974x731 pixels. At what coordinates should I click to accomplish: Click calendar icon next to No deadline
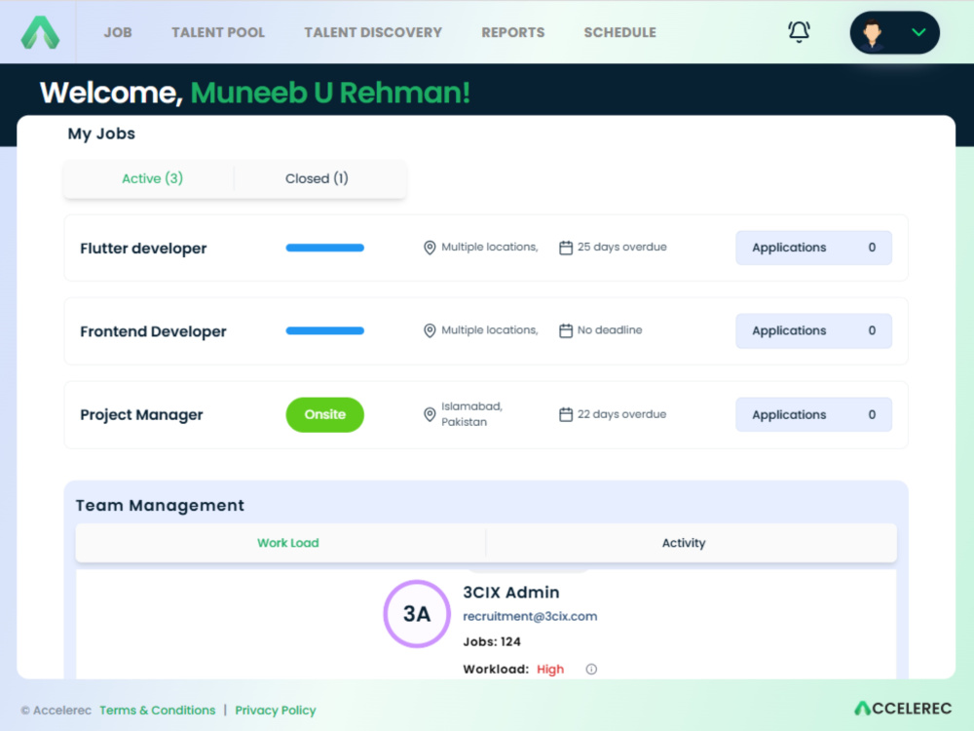(x=566, y=330)
